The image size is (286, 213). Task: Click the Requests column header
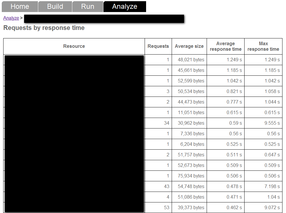tap(158, 46)
